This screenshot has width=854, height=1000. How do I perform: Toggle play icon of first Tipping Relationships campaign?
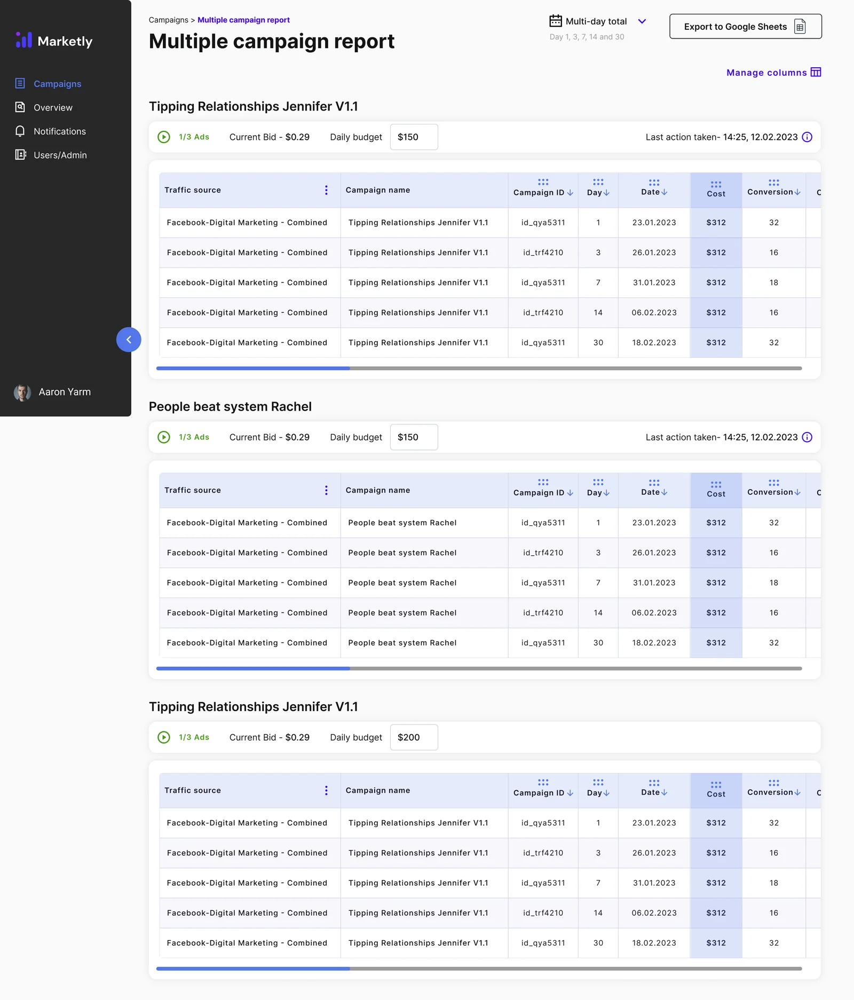pos(164,137)
